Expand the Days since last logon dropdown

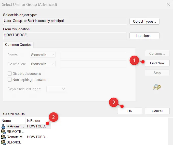click(x=56, y=89)
